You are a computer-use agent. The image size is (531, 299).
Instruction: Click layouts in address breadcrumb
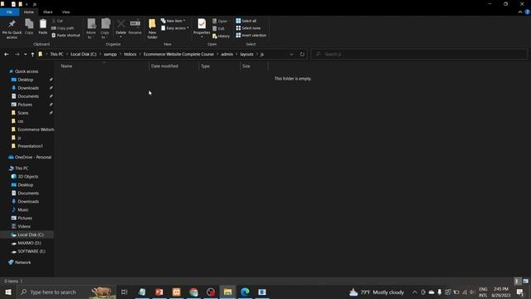[246, 54]
